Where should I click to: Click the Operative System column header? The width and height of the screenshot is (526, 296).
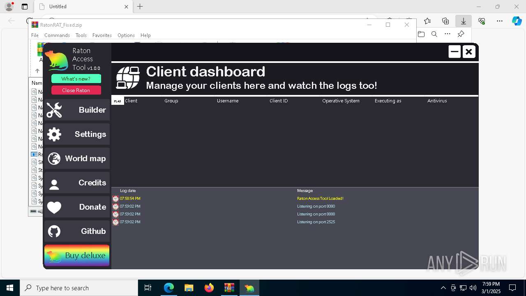[341, 101]
